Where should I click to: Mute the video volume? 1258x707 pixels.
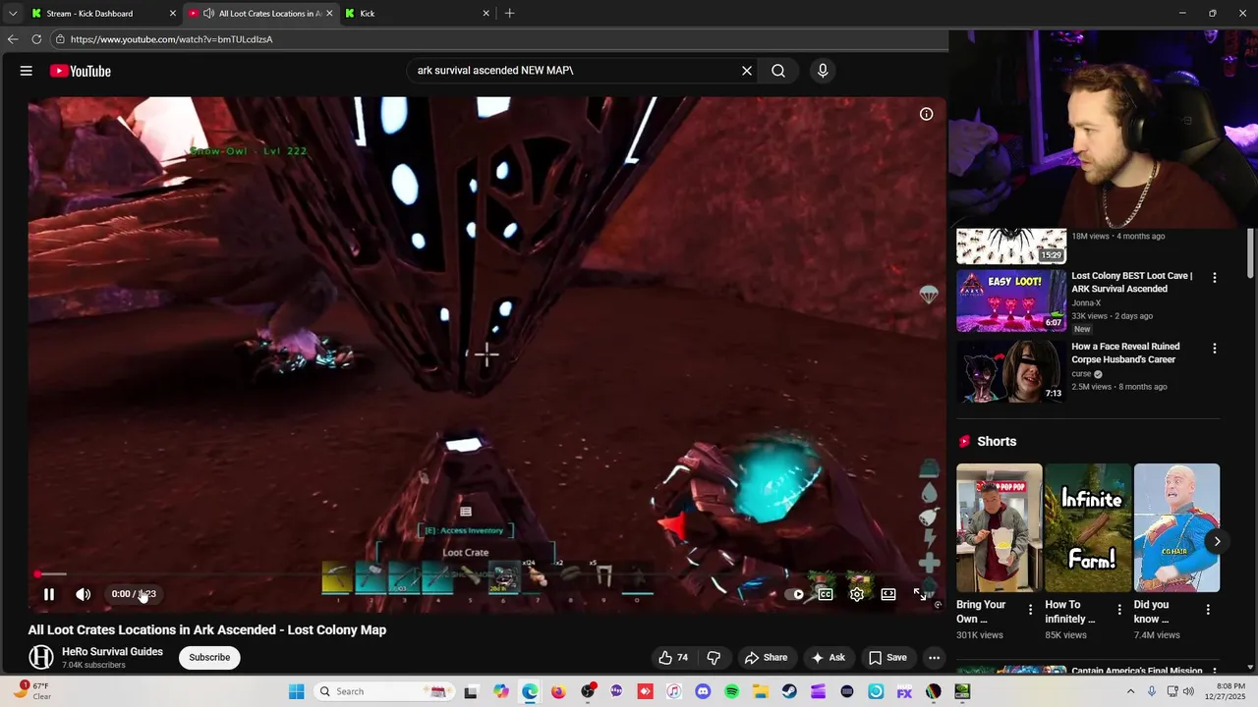click(x=84, y=594)
